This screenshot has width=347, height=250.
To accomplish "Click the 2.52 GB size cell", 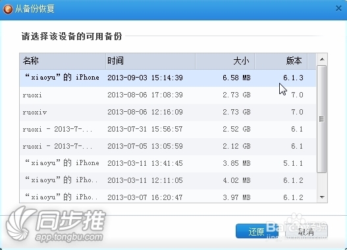I will click(236, 129).
